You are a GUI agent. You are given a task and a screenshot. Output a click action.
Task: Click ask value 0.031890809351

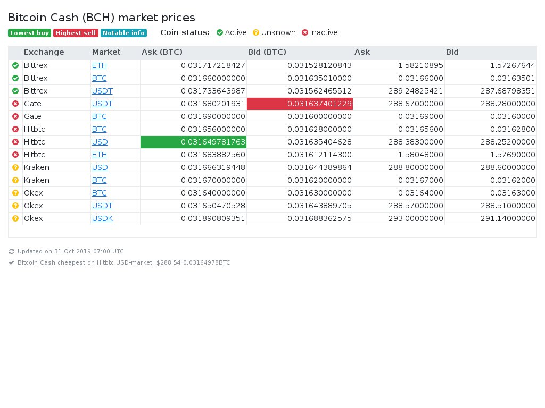click(x=213, y=218)
